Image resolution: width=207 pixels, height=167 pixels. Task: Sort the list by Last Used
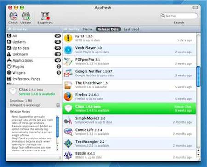[x=132, y=29]
